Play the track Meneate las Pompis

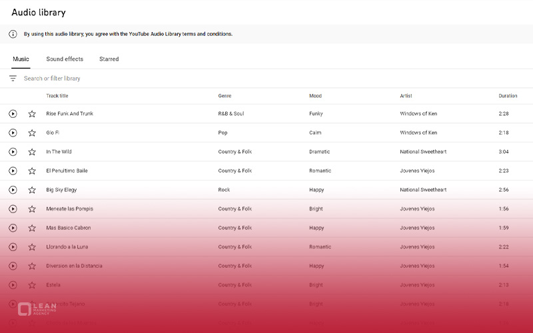coord(13,209)
